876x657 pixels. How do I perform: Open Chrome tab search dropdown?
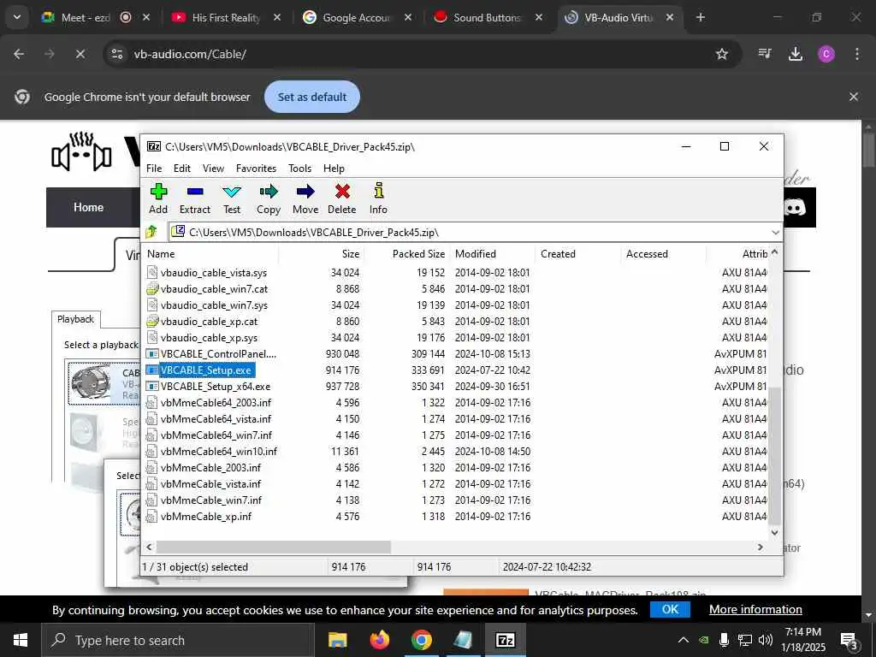tap(17, 17)
